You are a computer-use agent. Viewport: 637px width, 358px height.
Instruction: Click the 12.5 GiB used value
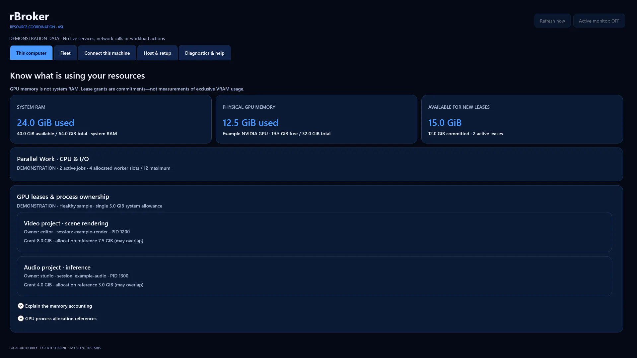(250, 123)
